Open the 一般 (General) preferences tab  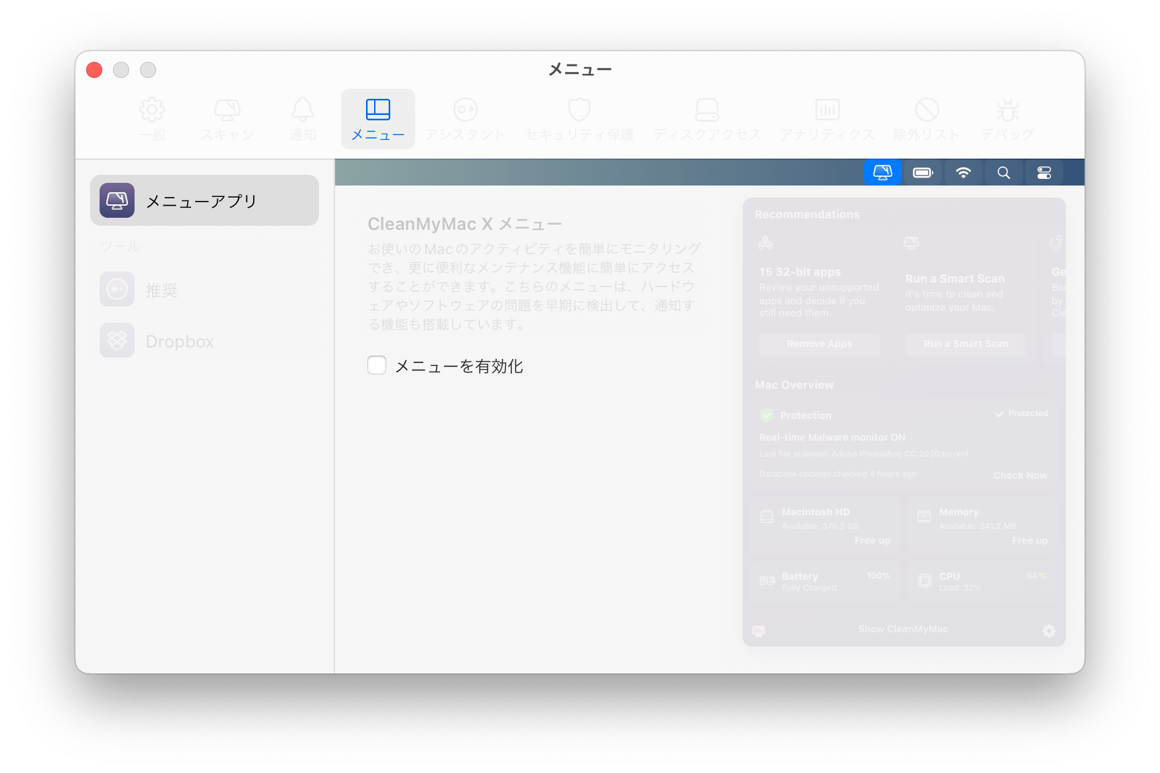click(152, 119)
